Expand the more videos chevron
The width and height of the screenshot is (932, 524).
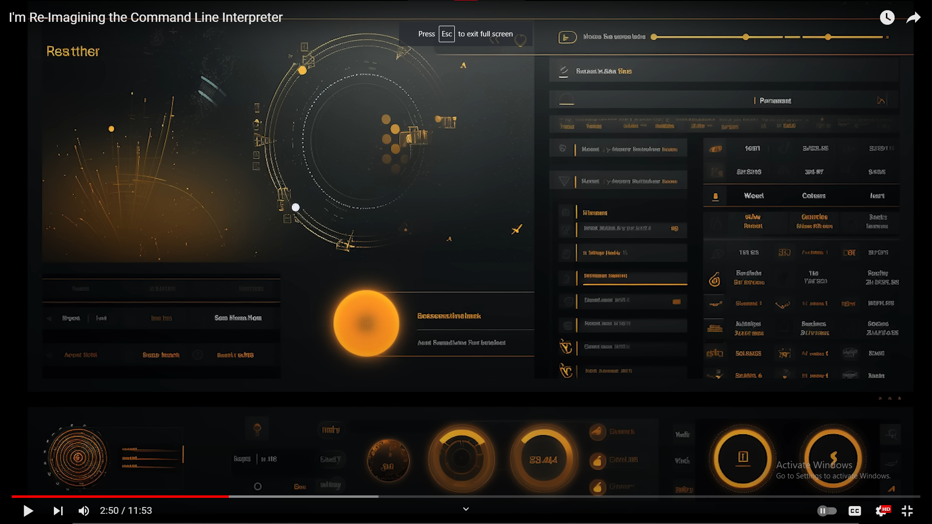tap(466, 509)
